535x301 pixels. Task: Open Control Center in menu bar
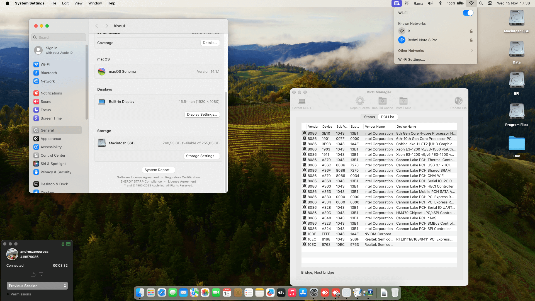490,3
